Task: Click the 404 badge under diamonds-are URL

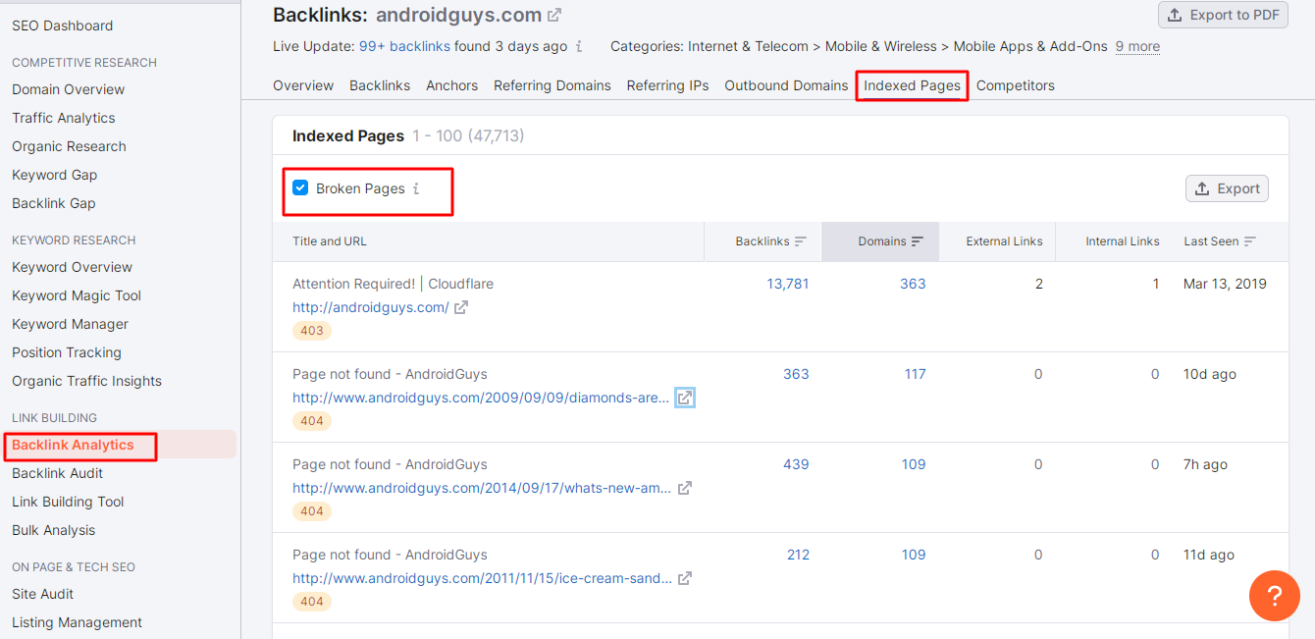Action: (x=312, y=421)
